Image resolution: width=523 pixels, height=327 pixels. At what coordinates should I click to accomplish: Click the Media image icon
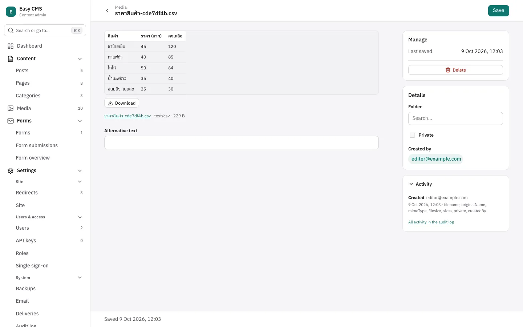click(11, 108)
